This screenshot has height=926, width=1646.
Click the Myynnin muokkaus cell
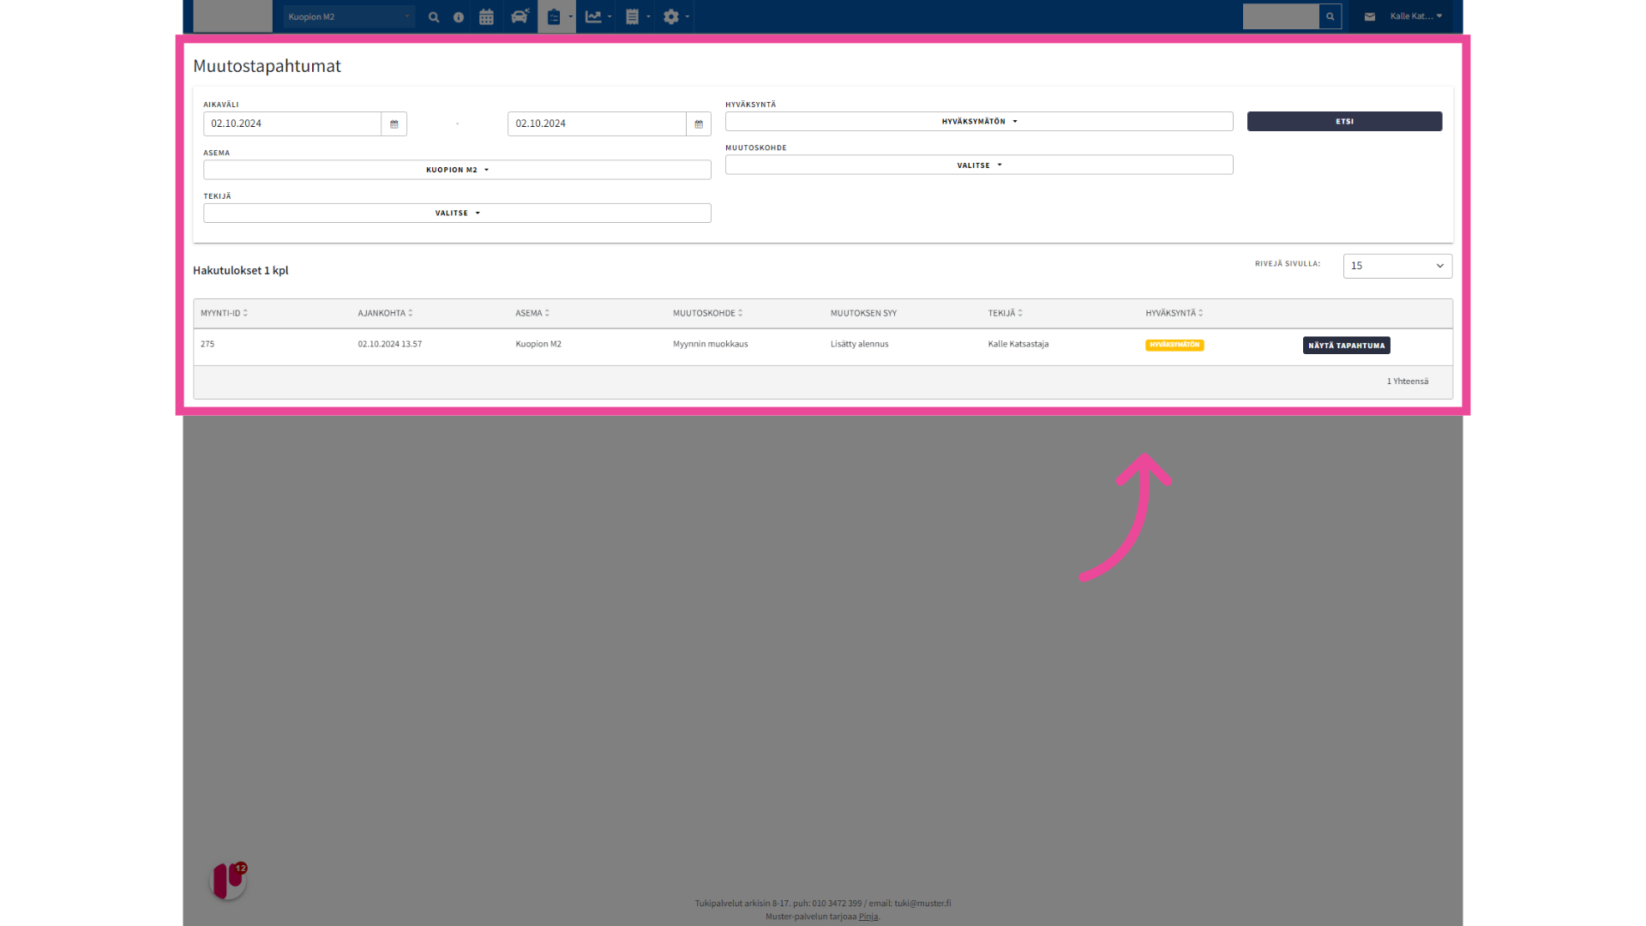(711, 344)
